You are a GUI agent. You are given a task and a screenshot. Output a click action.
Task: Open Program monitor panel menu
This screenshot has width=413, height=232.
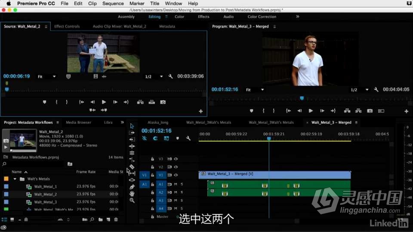click(274, 27)
